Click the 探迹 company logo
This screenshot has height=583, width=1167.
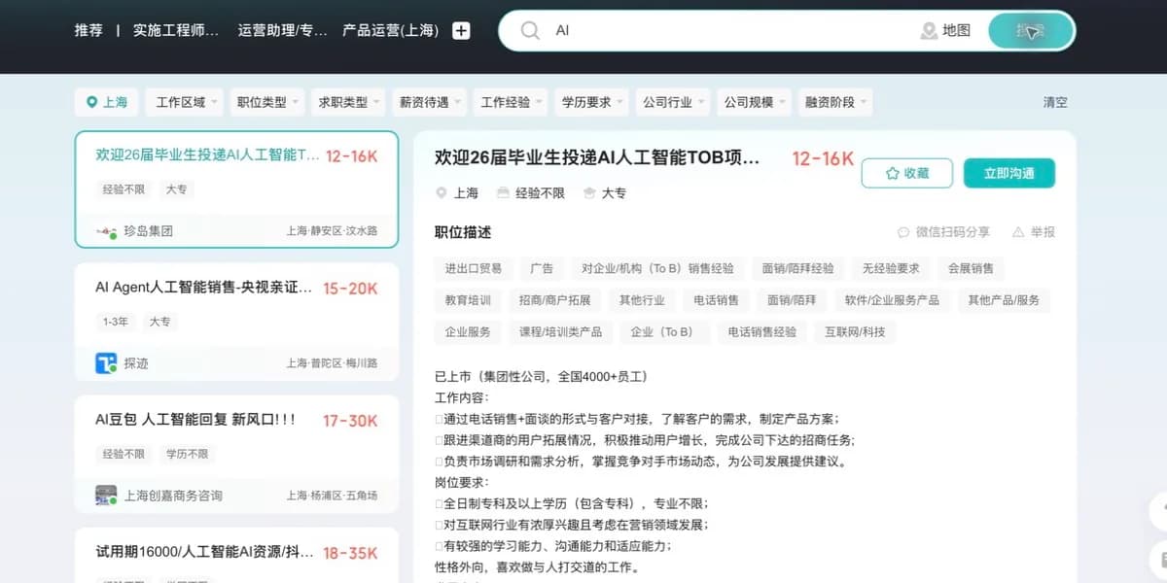click(106, 363)
